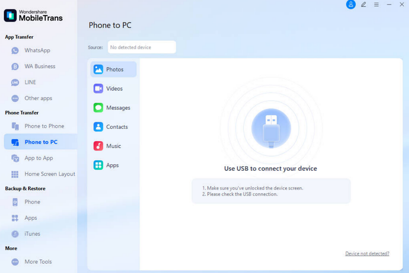The height and width of the screenshot is (273, 409).
Task: Select the Apps category under Music
Action: pyautogui.click(x=113, y=165)
